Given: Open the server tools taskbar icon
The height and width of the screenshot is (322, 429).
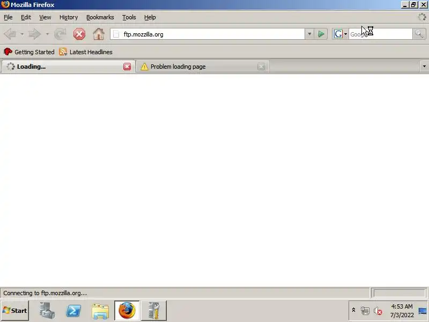Looking at the screenshot, I should point(153,311).
